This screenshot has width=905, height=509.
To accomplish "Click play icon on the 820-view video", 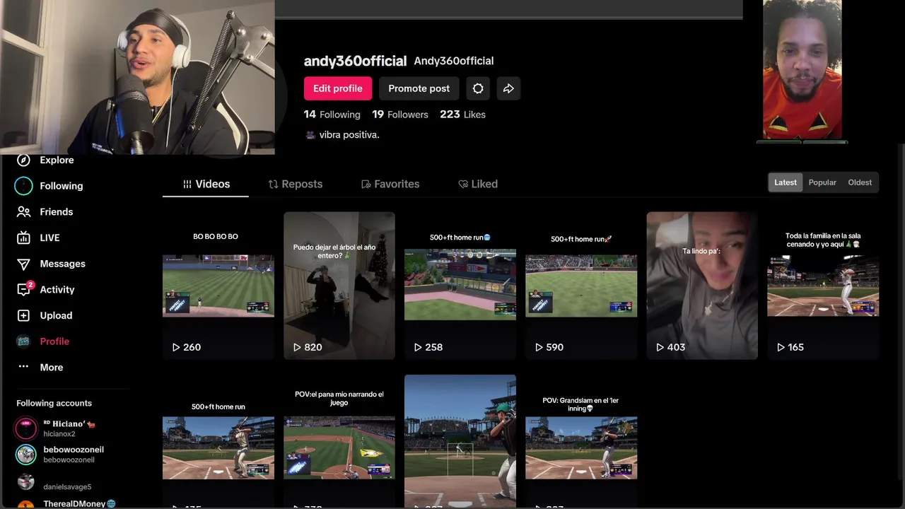I will coord(297,347).
